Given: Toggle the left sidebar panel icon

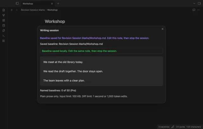Looking at the screenshot, I should 17,3.
